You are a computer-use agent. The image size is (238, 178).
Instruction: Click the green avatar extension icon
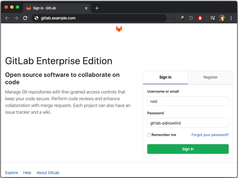click(182, 18)
